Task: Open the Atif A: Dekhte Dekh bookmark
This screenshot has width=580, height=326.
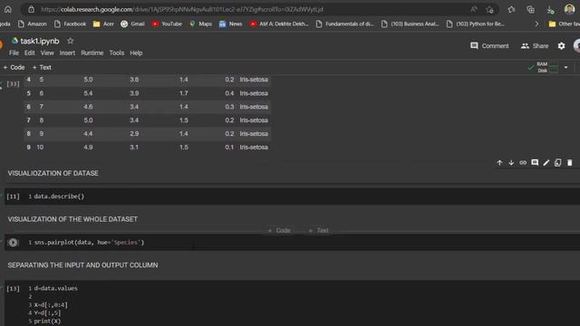Action: 279,24
